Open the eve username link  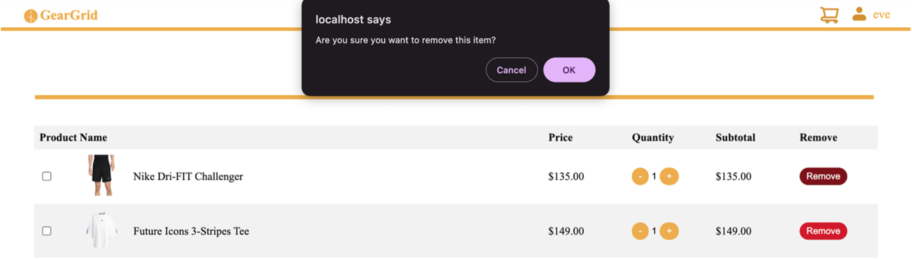(881, 15)
